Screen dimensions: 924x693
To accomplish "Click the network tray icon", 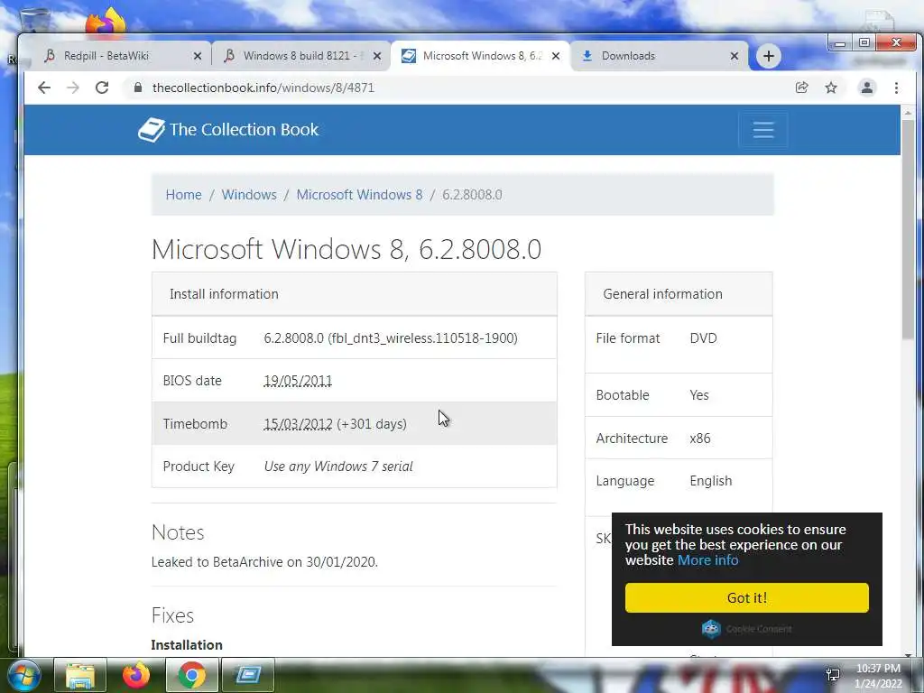I will [833, 675].
